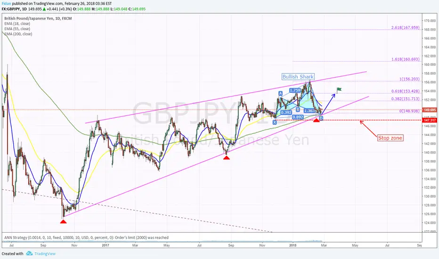
Task: Click the 140.000 price axis label
Action: click(430, 153)
